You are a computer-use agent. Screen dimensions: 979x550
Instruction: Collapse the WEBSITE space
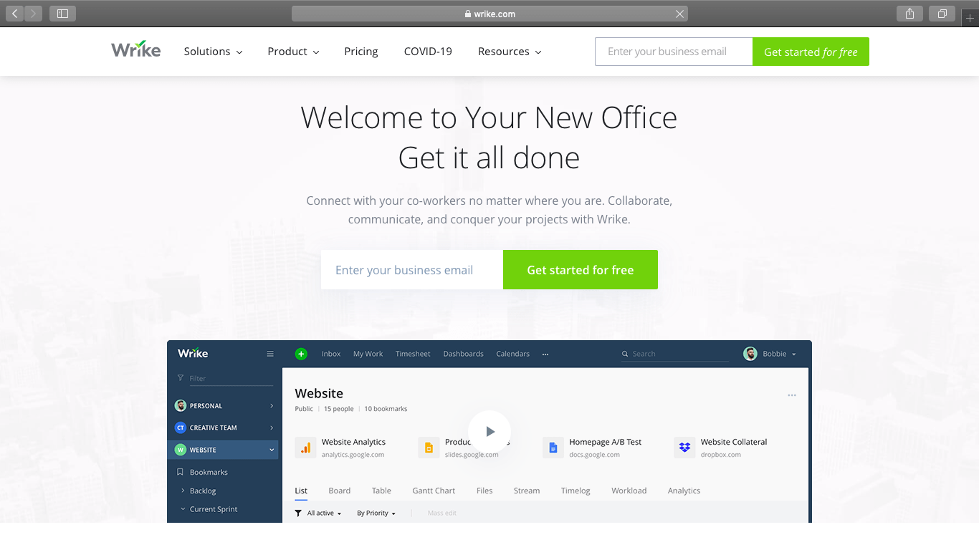(x=272, y=450)
